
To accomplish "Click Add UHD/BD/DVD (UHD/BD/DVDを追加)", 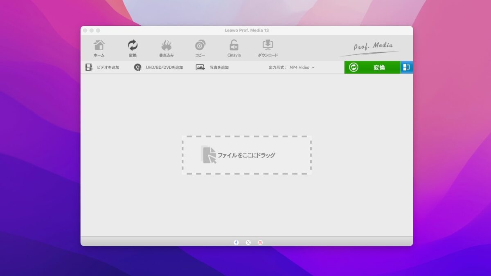I will pyautogui.click(x=159, y=67).
